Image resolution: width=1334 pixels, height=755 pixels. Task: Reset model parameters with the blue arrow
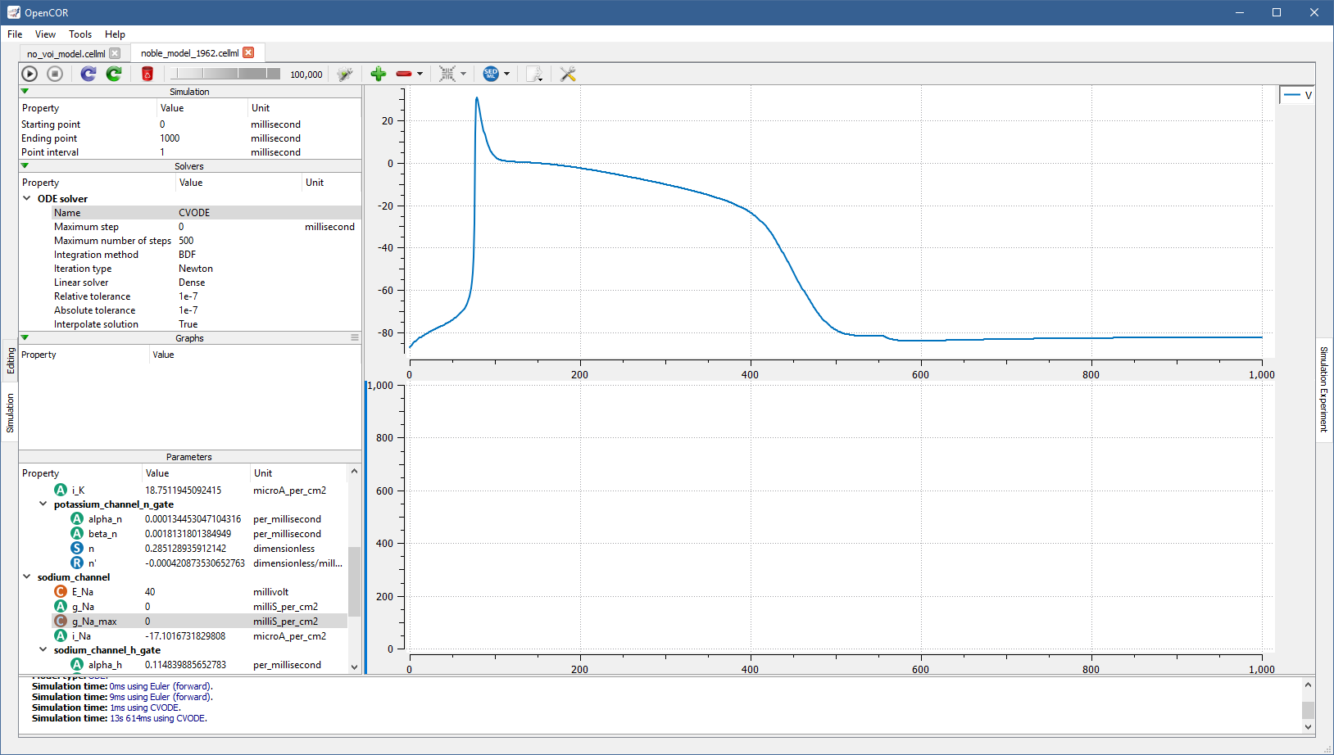tap(88, 74)
